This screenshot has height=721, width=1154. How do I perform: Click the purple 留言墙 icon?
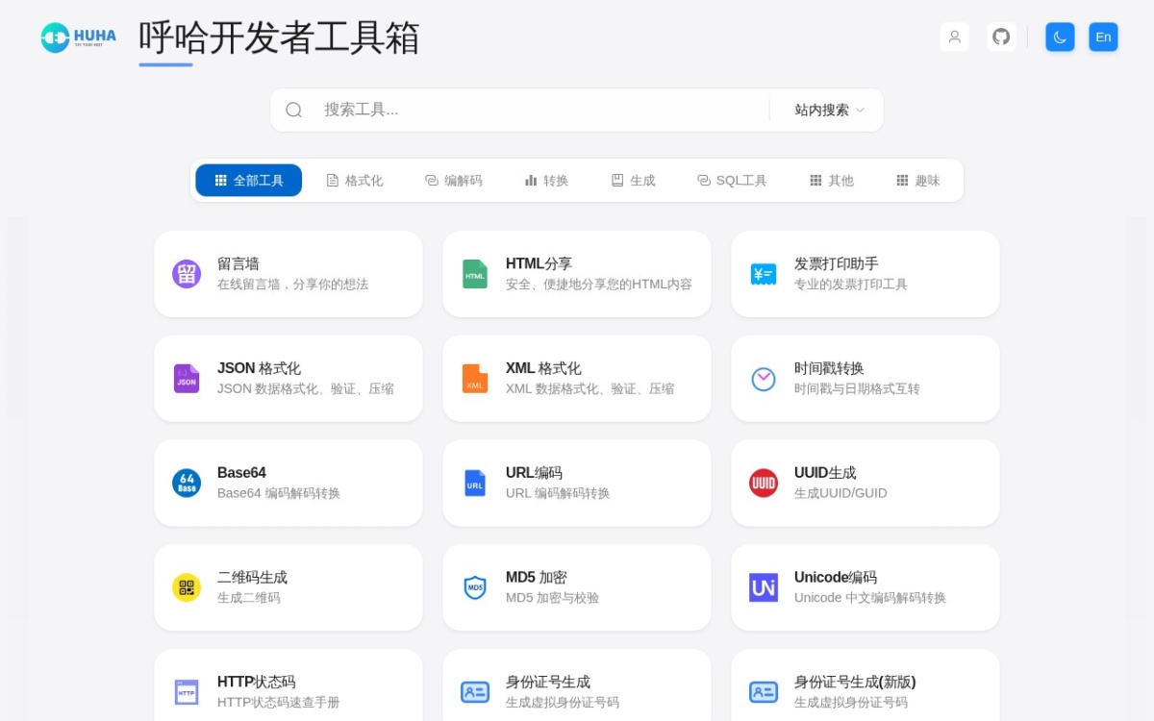point(187,274)
